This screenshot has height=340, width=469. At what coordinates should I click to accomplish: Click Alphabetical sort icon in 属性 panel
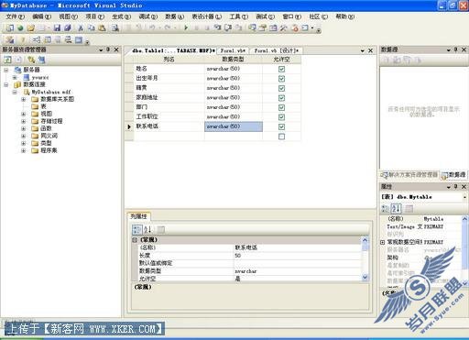397,208
